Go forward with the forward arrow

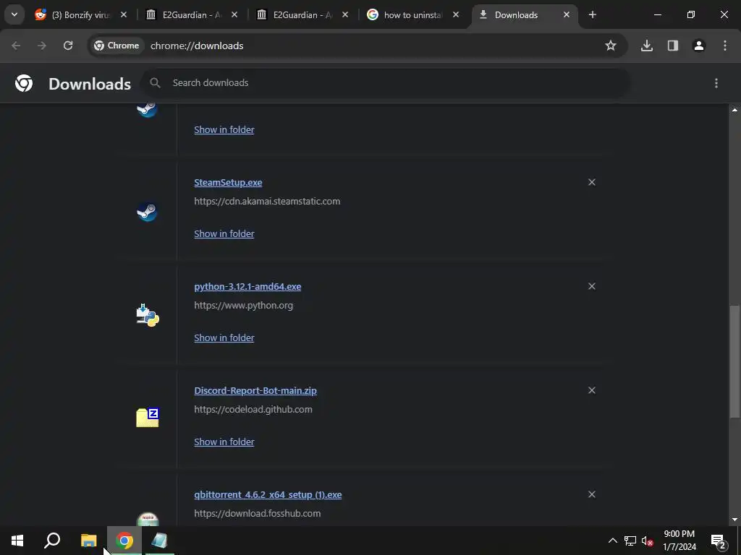click(42, 46)
